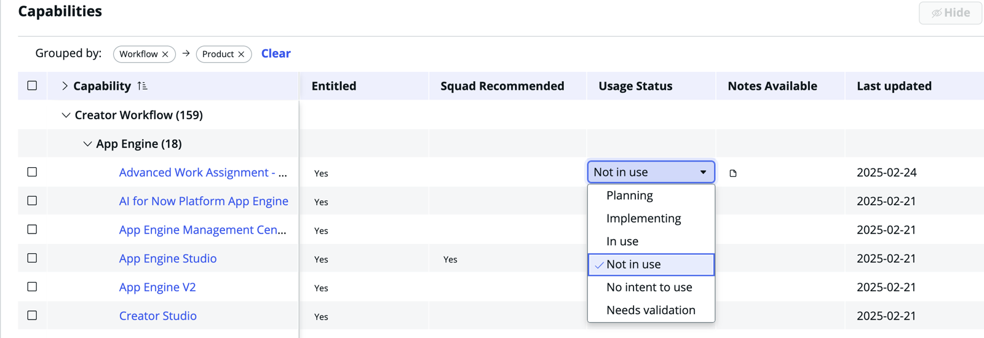Viewport: 984px width, 338px height.
Task: Click Squad Recommended Yes for App Engine Studio
Action: tap(450, 259)
